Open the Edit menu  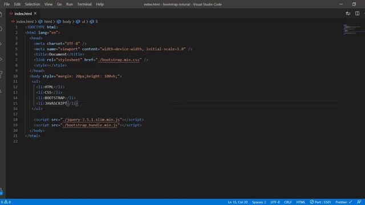click(17, 4)
